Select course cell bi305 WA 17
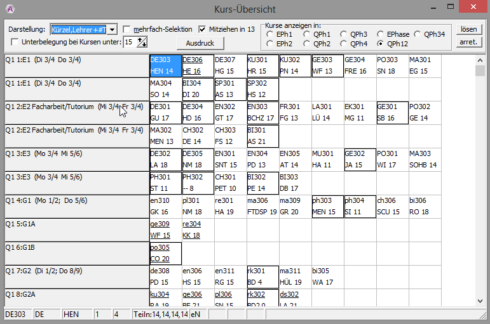490x324 pixels. (327, 277)
